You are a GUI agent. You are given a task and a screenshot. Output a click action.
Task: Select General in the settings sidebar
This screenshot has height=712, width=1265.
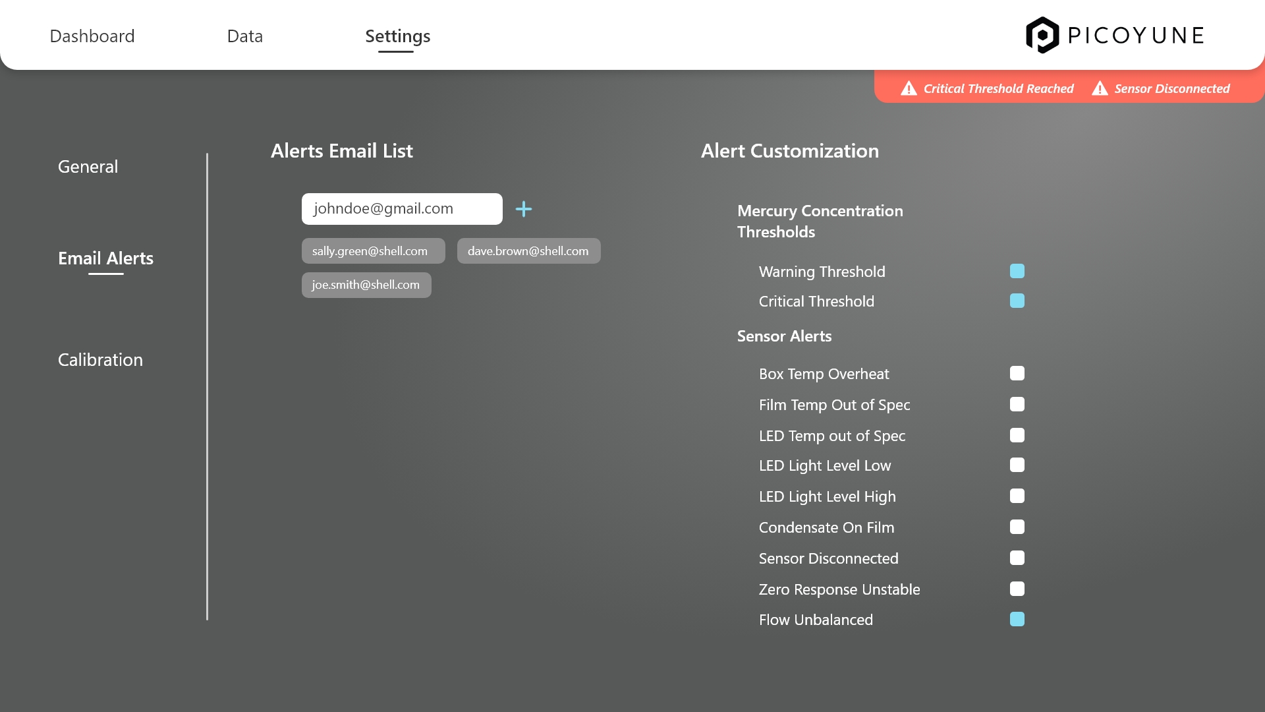click(x=88, y=167)
